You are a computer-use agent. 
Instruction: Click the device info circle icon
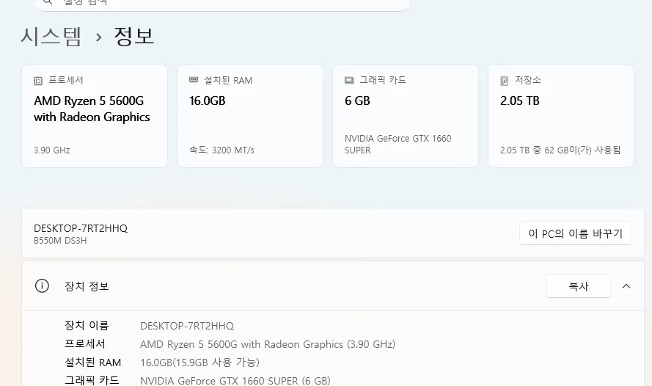coord(42,286)
